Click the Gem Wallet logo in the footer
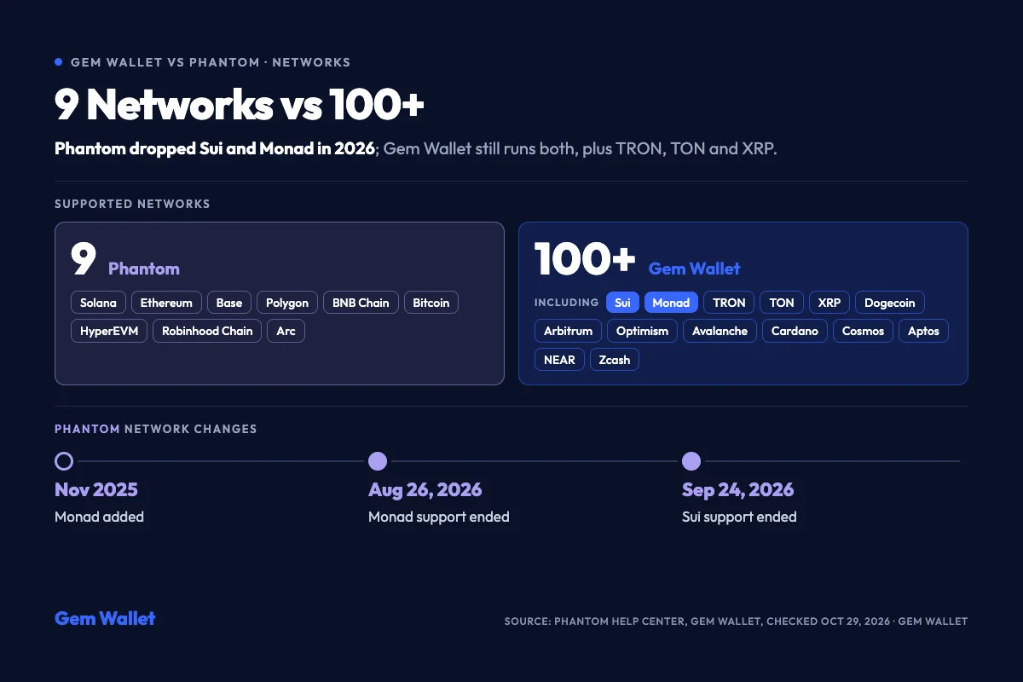 click(105, 618)
